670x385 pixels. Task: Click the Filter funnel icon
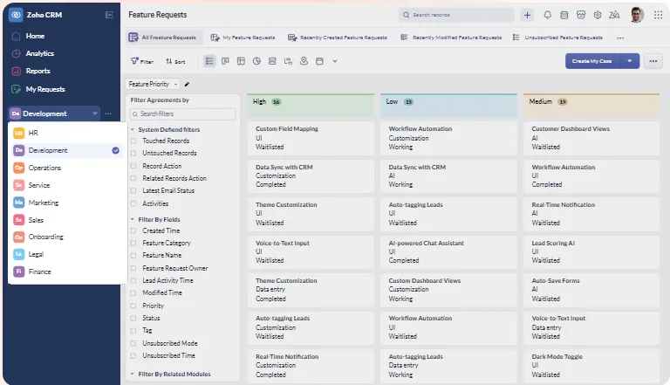coord(135,62)
